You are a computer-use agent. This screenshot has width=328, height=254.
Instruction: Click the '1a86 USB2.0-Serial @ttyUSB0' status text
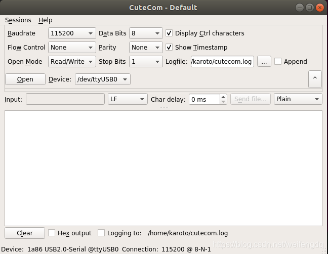click(73, 249)
